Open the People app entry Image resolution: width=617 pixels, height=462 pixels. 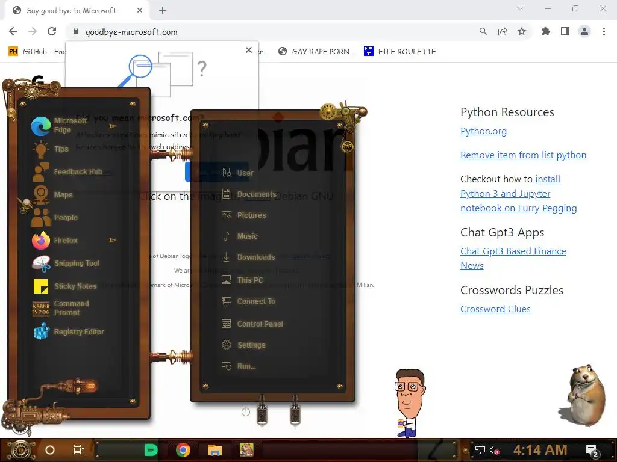click(55, 218)
